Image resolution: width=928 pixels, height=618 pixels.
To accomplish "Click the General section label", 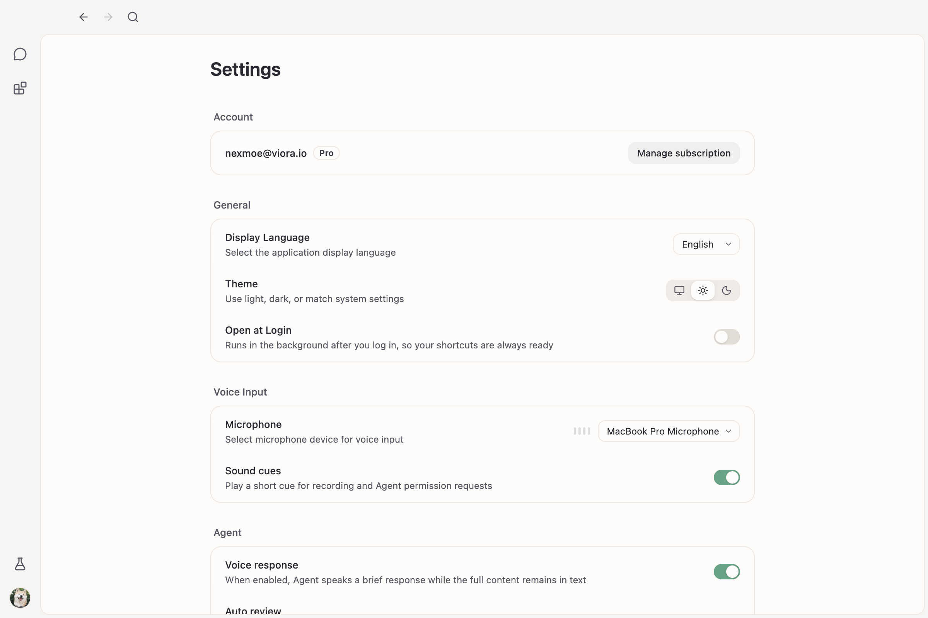I will (x=232, y=205).
